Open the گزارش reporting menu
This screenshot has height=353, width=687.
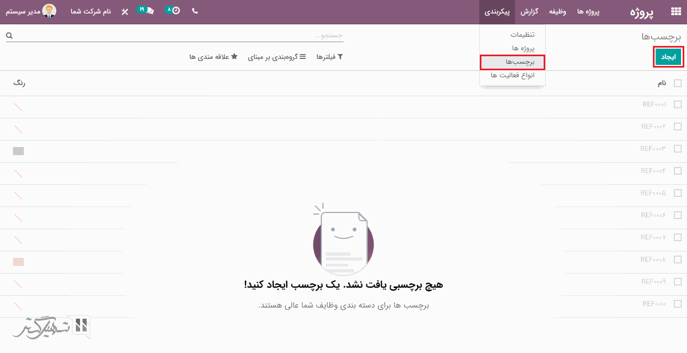point(529,11)
